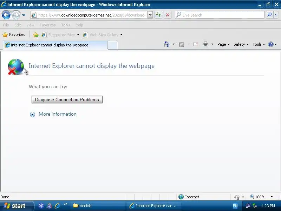Click the Diagnose Connection Problems button
Screen dimensions: 281x211
pos(67,100)
